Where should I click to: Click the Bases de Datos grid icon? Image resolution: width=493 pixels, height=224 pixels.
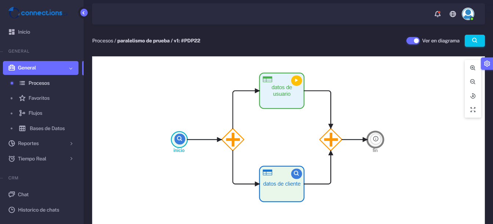coord(22,129)
